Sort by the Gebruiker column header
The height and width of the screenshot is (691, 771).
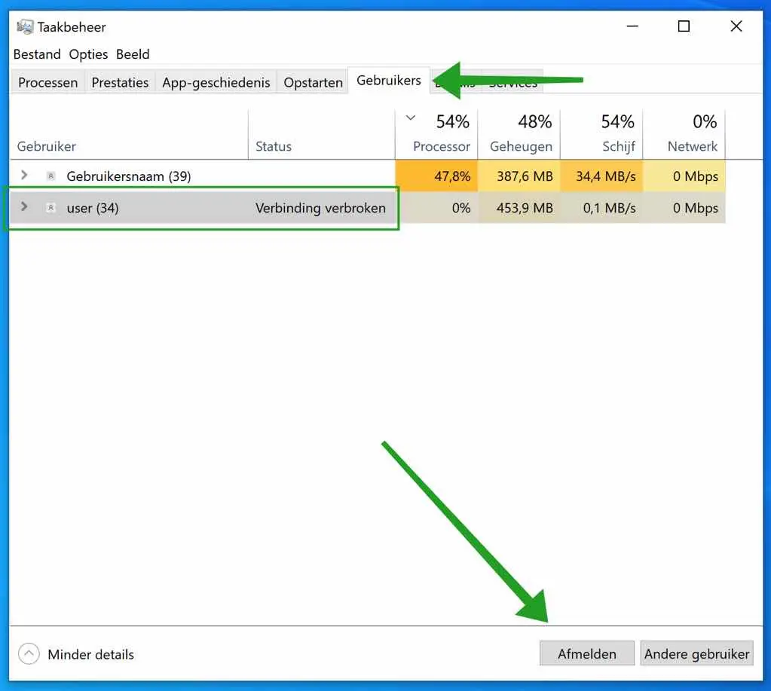(x=129, y=133)
